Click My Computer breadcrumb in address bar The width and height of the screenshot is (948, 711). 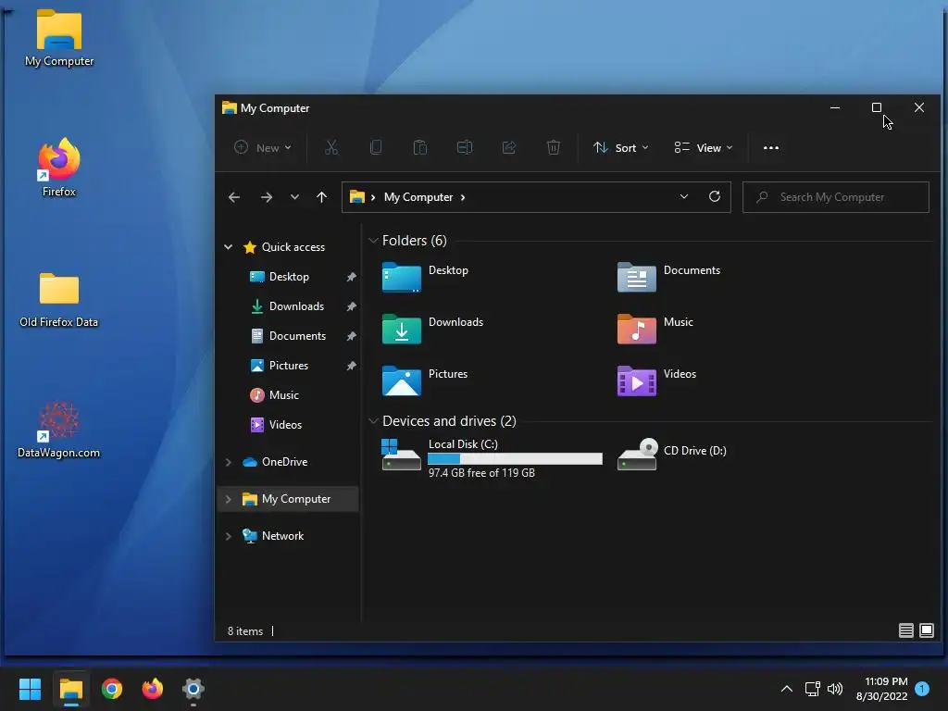418,197
